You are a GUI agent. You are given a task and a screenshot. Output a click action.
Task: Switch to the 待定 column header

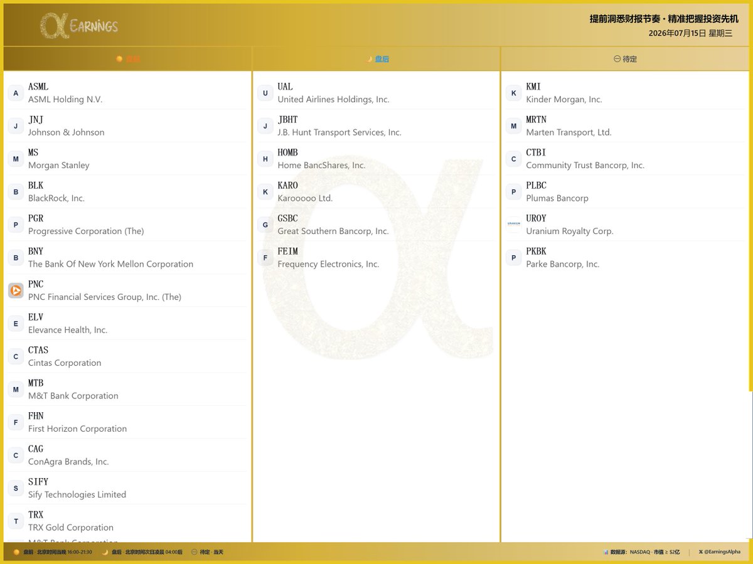[x=625, y=59]
